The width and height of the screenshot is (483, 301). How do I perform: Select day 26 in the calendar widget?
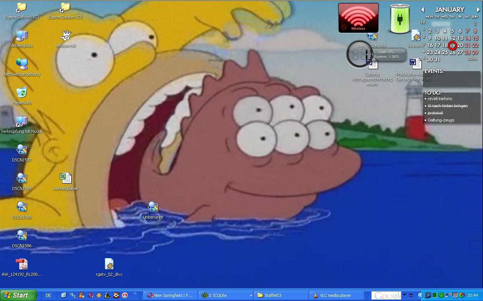point(452,52)
